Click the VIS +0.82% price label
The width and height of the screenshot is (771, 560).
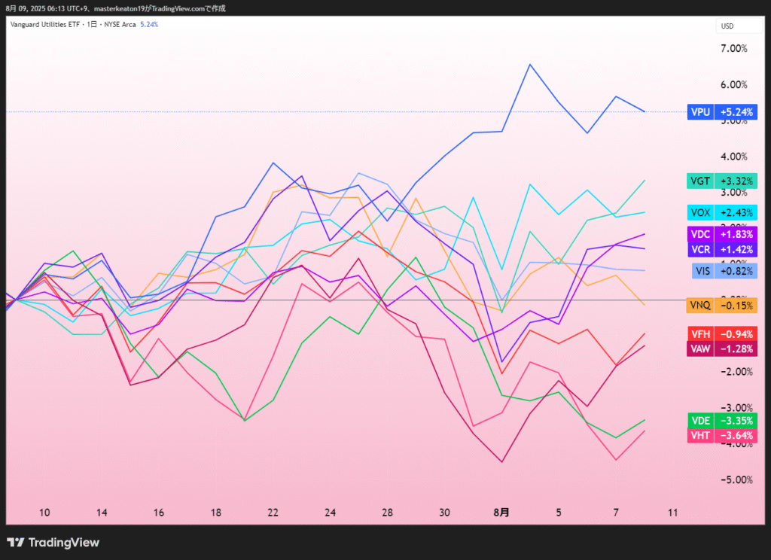click(x=724, y=271)
